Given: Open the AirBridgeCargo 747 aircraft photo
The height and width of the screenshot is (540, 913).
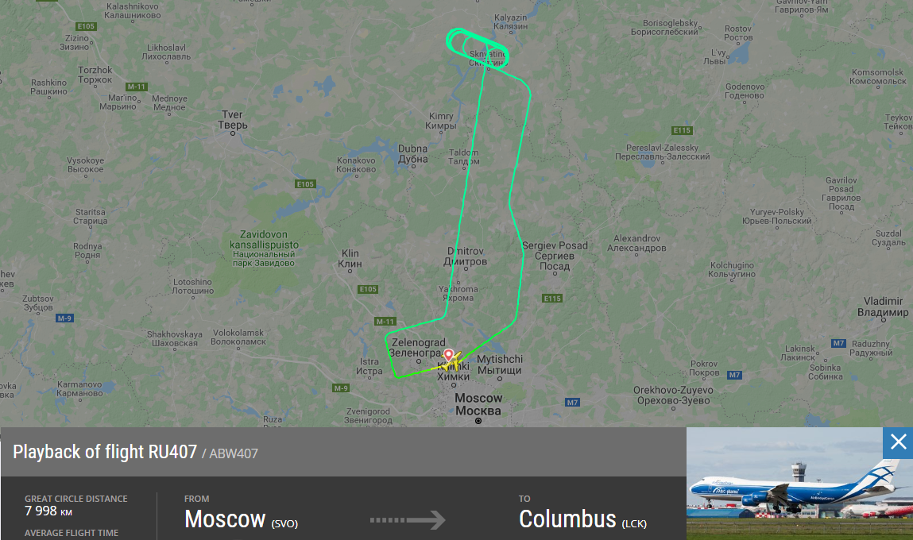Looking at the screenshot, I should pos(799,484).
